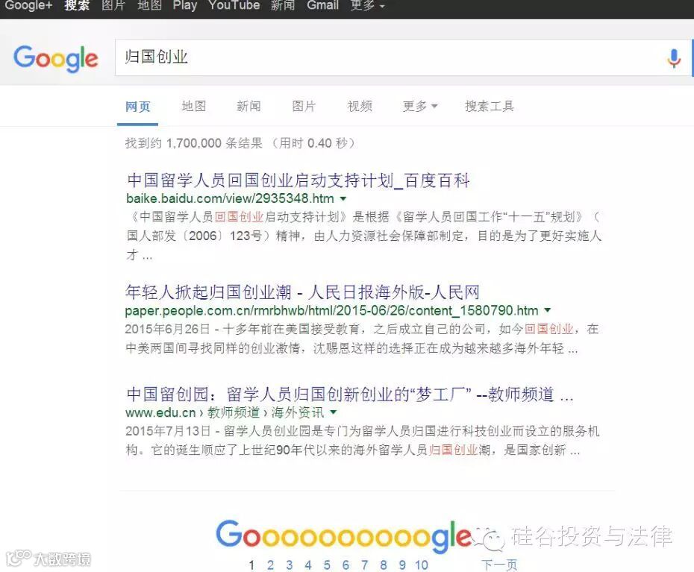
Task: Click the Google logo
Action: pyautogui.click(x=56, y=58)
